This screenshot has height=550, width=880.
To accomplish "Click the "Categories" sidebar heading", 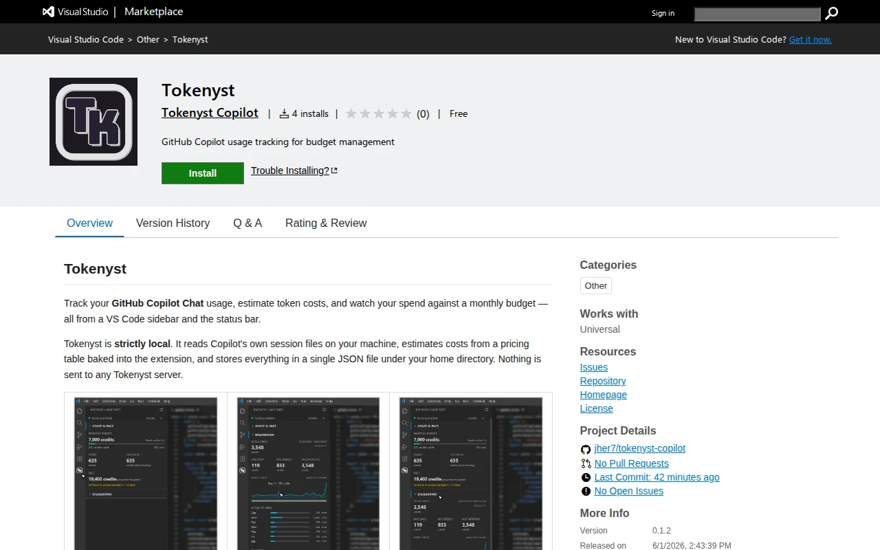I will pos(608,265).
